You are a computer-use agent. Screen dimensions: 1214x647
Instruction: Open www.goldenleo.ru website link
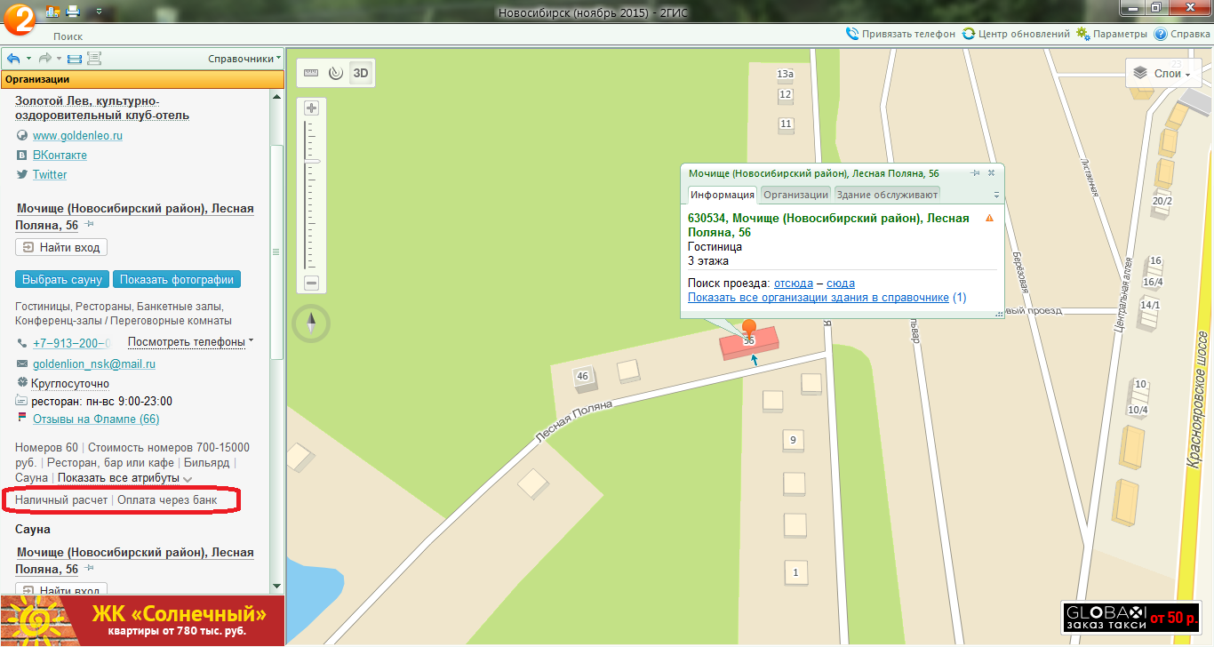tap(77, 136)
